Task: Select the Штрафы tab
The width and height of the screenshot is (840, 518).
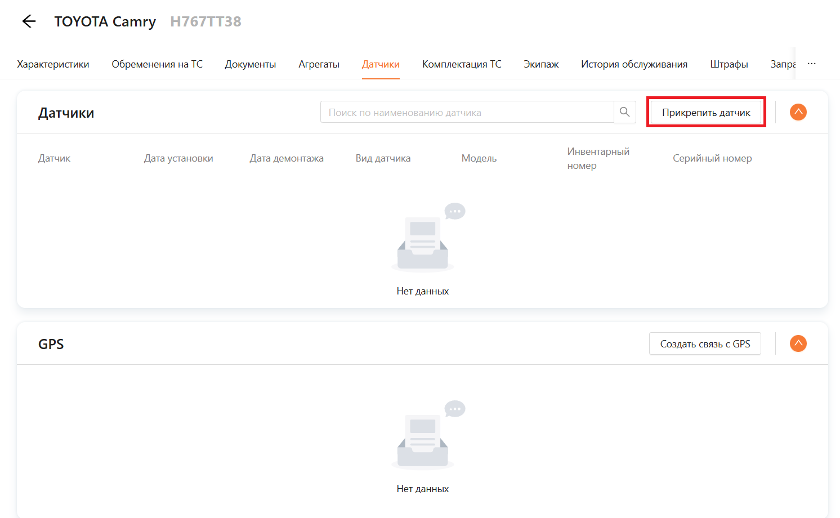Action: point(729,64)
